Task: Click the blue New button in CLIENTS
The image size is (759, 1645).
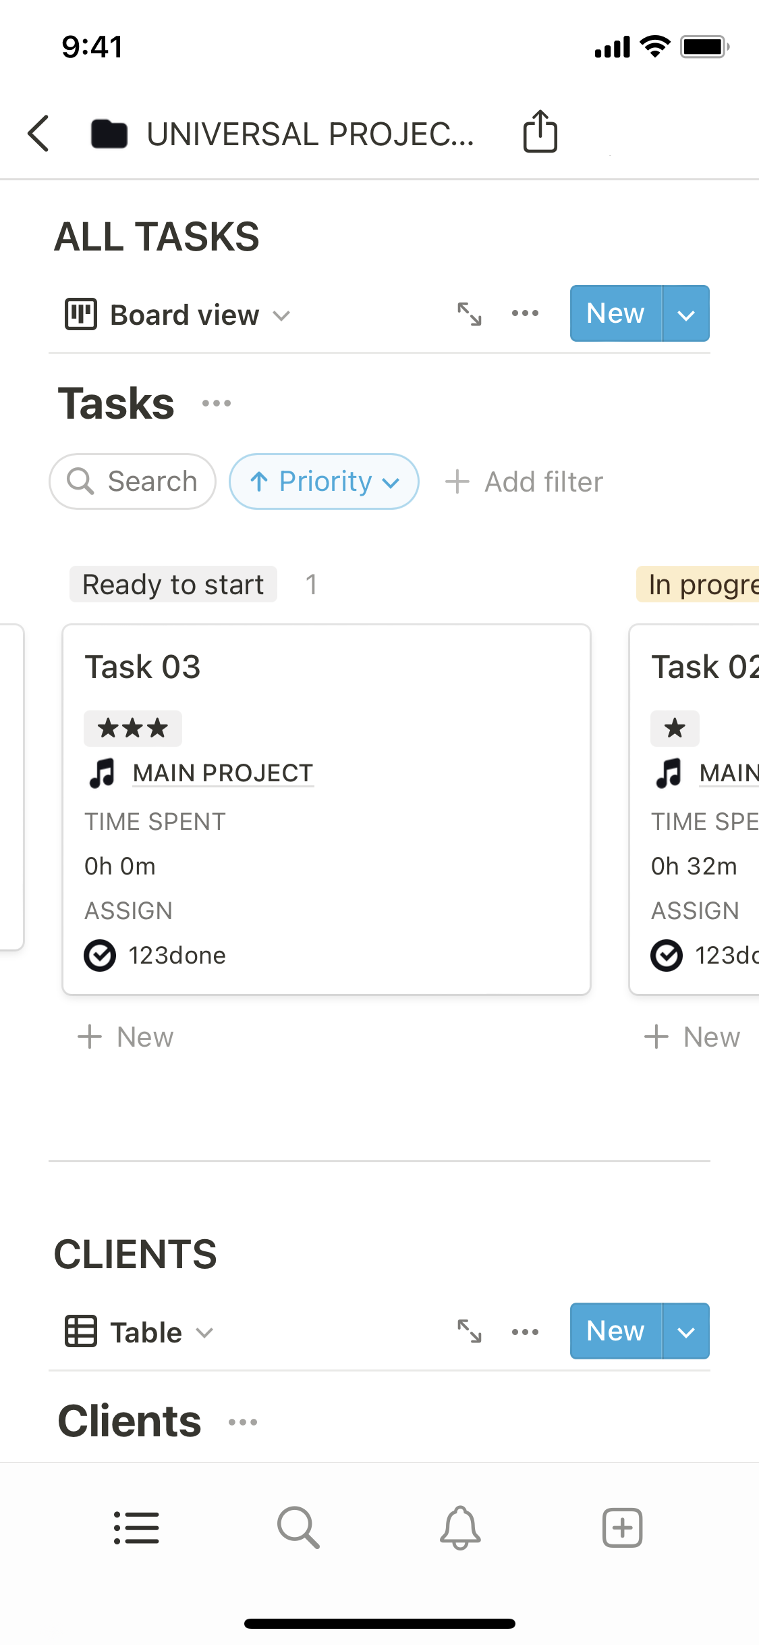Action: 615,1331
